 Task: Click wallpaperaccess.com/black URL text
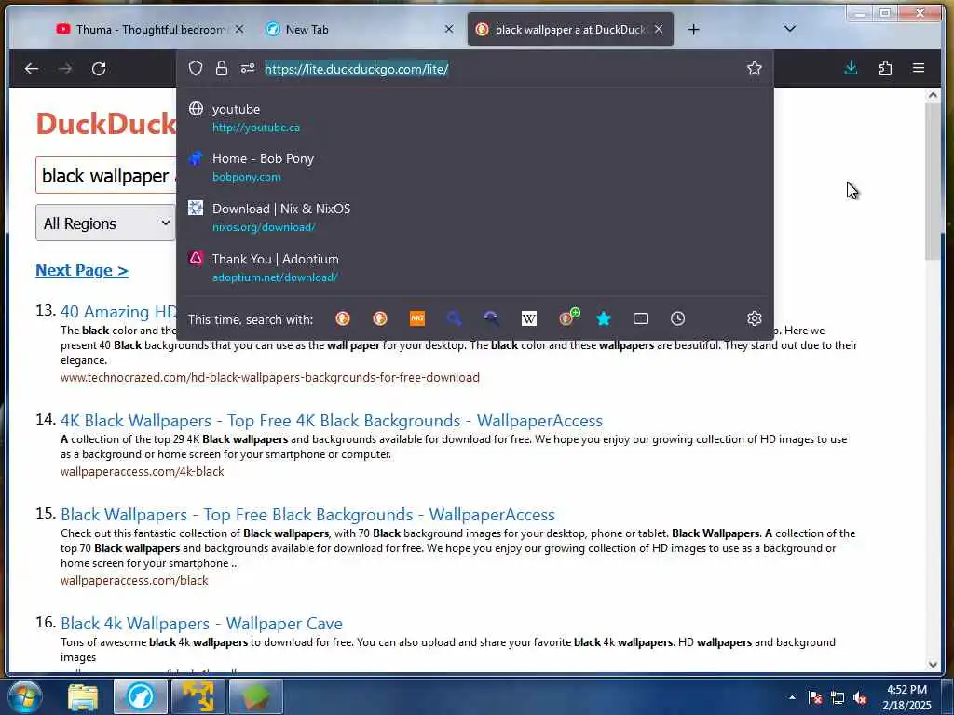[x=134, y=581]
